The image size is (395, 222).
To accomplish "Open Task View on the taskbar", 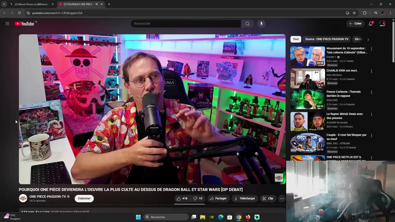I will 194,217.
